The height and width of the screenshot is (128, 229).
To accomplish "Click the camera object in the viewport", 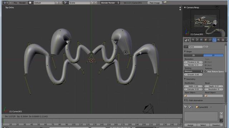I will coord(148,108).
